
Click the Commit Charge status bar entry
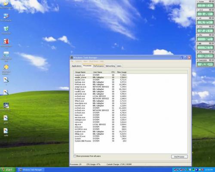[x=119, y=164]
